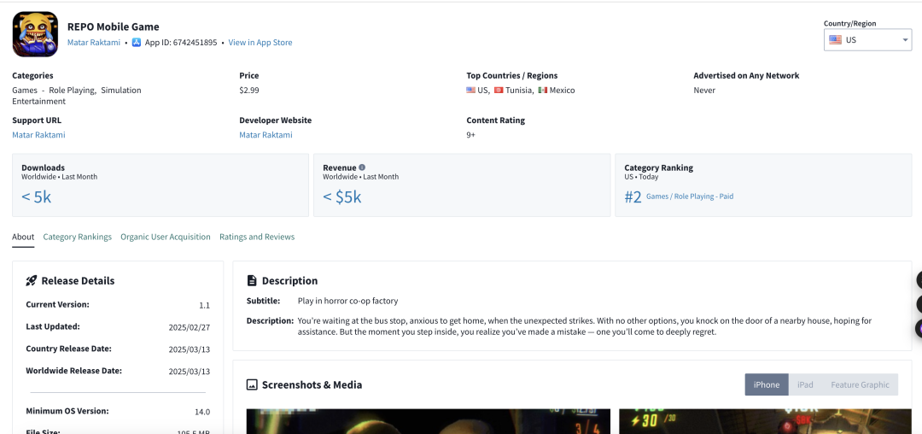
Task: Click the #2 category ranking number
Action: tap(633, 197)
